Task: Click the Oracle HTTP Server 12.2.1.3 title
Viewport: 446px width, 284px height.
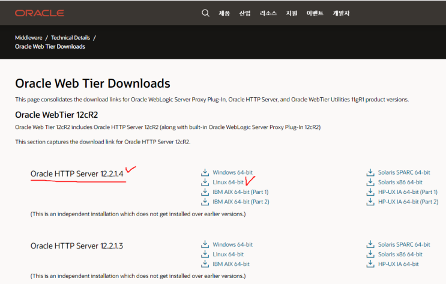Action: coord(77,246)
